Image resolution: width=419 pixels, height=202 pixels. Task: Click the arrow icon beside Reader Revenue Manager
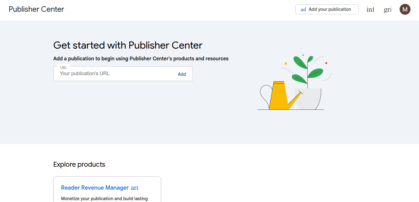tap(135, 188)
